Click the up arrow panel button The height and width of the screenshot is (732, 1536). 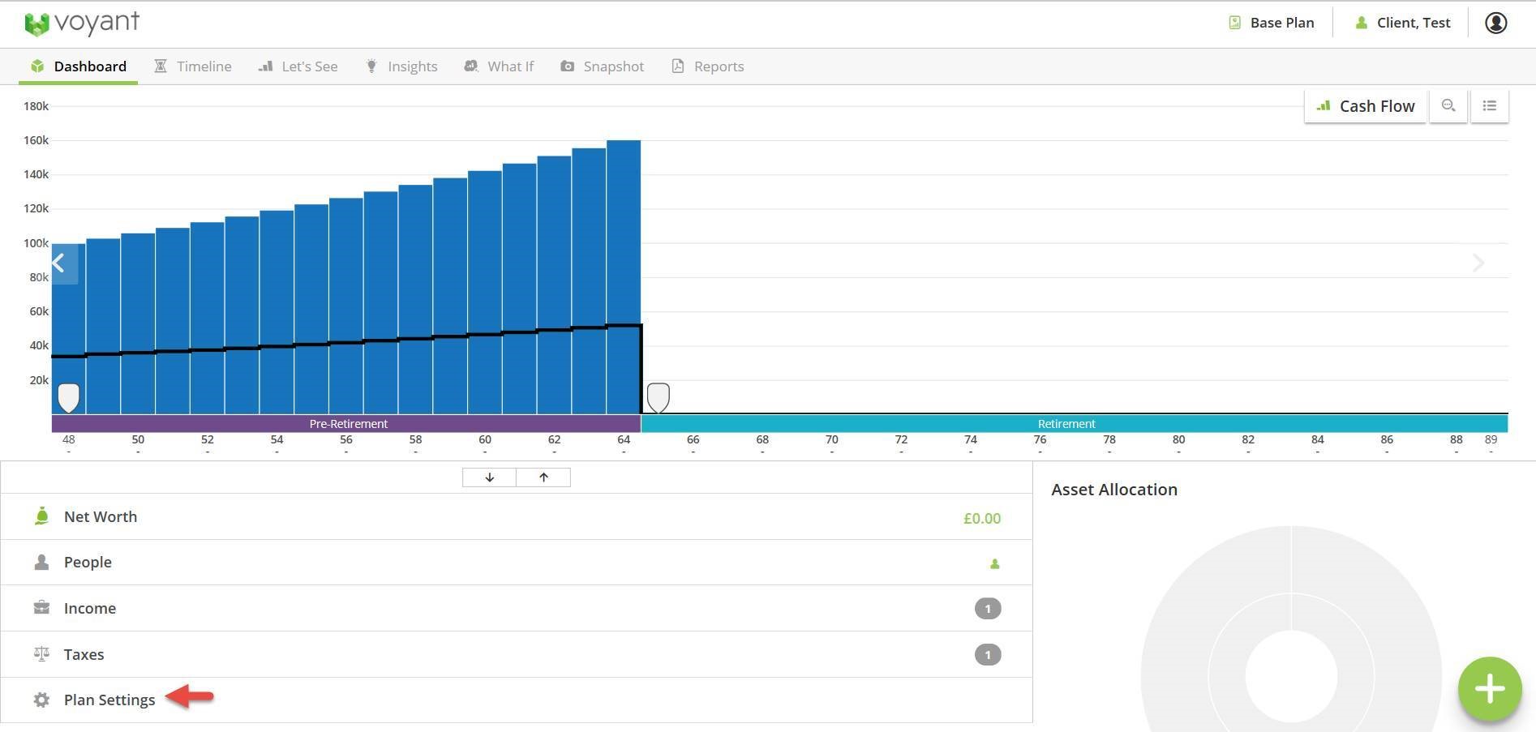(x=543, y=477)
